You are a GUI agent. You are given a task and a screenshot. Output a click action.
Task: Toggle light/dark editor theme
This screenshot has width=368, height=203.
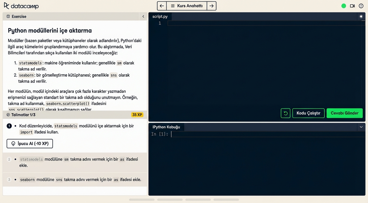pos(361,16)
